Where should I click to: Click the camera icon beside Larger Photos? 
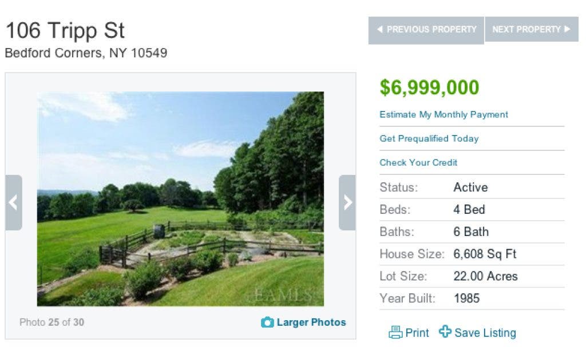coord(267,322)
